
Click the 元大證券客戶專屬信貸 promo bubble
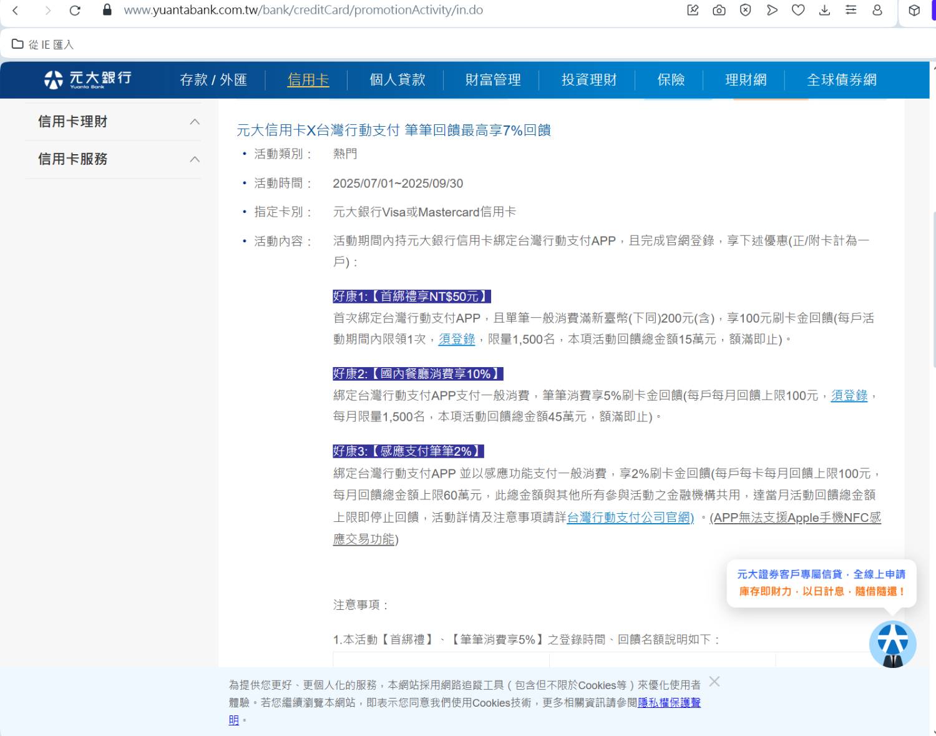pyautogui.click(x=821, y=583)
